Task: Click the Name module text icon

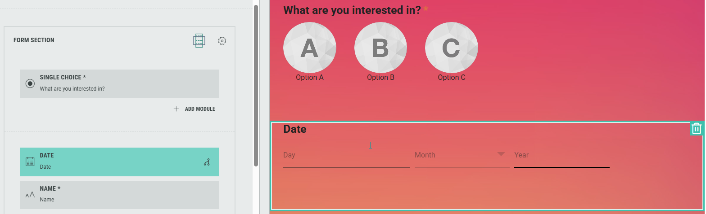Action: [30, 195]
